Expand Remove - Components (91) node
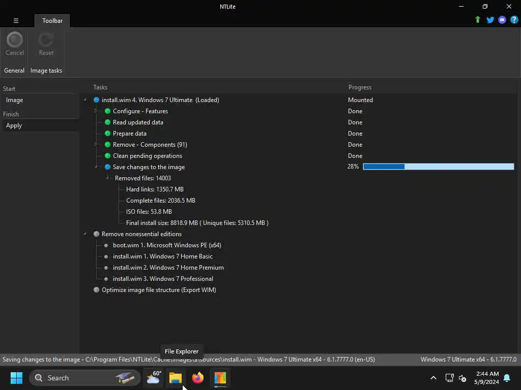The image size is (521, 390). click(x=96, y=144)
